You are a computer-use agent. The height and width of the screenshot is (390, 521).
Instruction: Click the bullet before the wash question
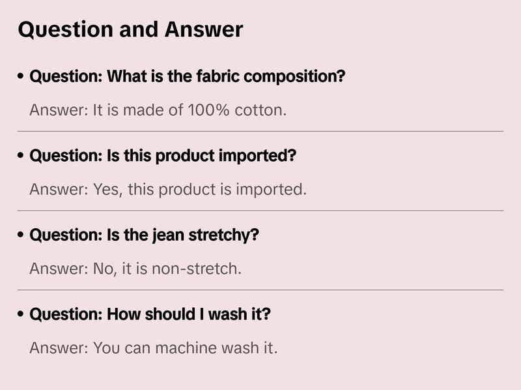21,315
